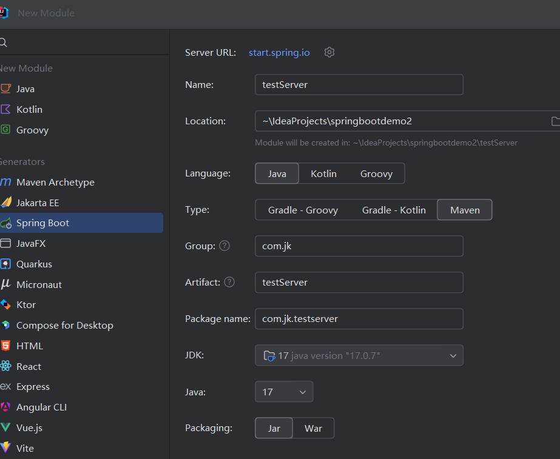Viewport: 560px width, 459px height.
Task: Select Java as the language
Action: tap(277, 173)
